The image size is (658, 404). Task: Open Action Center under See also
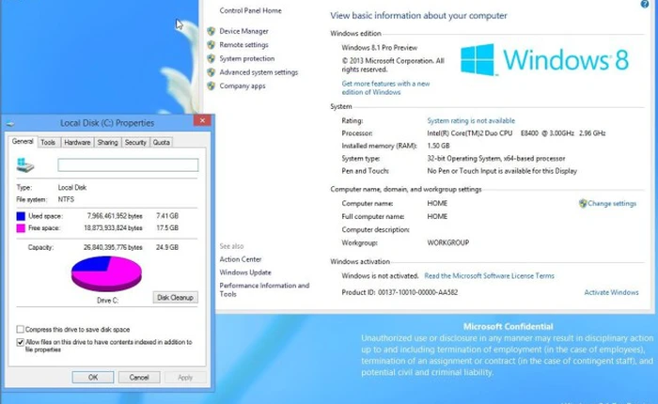241,259
